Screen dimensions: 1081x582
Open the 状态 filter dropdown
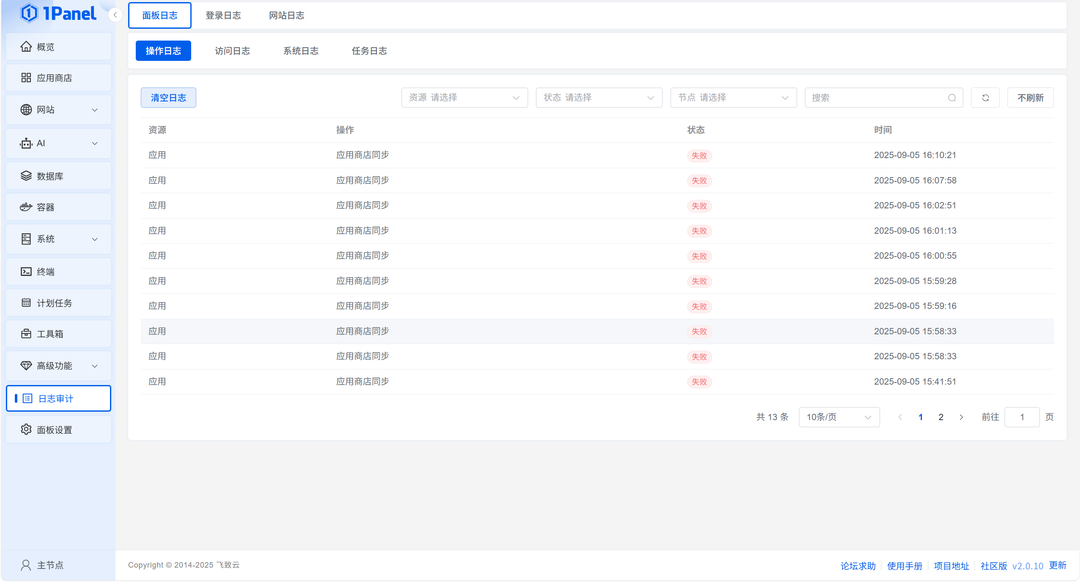point(599,98)
